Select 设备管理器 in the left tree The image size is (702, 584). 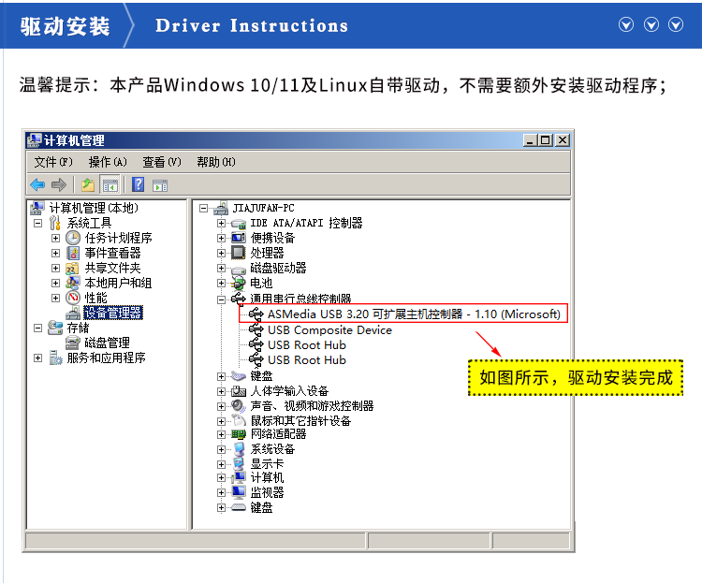pyautogui.click(x=113, y=313)
